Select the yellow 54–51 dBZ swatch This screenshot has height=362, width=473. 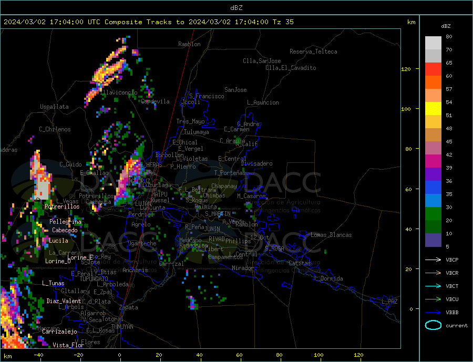(433, 109)
